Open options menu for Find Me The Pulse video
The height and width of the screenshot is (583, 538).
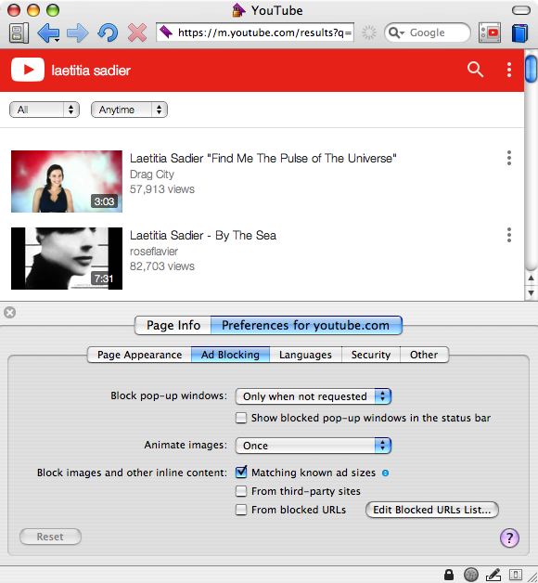pyautogui.click(x=509, y=158)
